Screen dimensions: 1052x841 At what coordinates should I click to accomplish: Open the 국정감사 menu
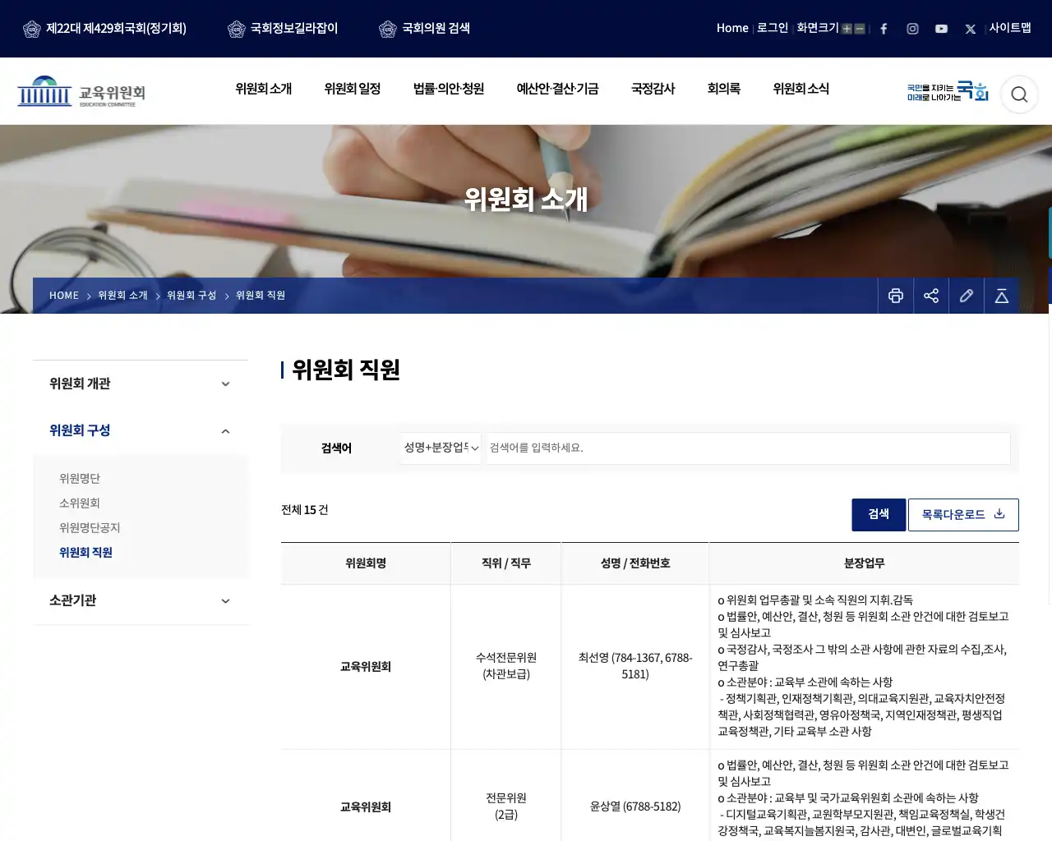(653, 89)
